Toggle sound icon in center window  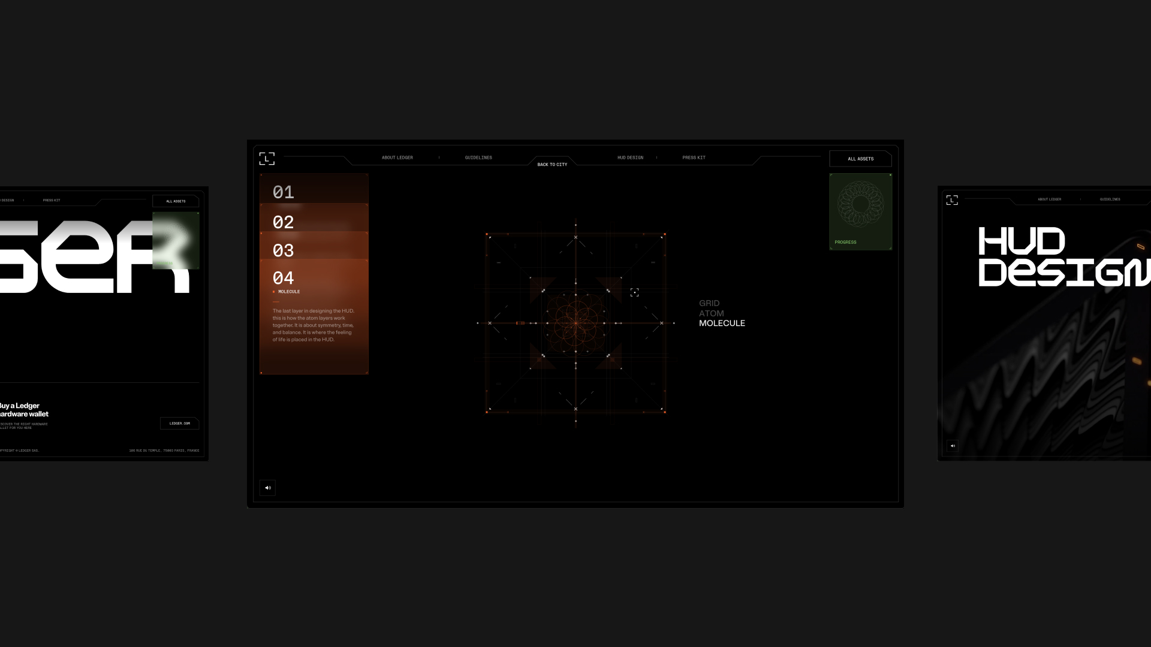point(267,488)
